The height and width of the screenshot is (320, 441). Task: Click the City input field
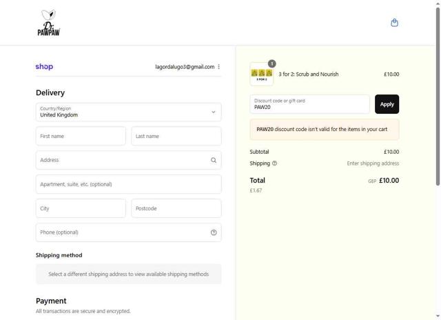click(x=81, y=208)
